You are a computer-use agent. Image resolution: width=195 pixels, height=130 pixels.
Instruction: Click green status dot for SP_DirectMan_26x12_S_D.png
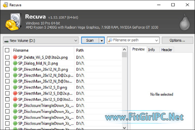pos(15,87)
